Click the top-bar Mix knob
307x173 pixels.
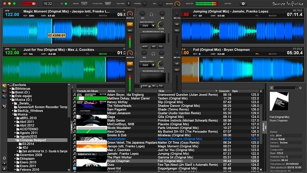point(161,4)
